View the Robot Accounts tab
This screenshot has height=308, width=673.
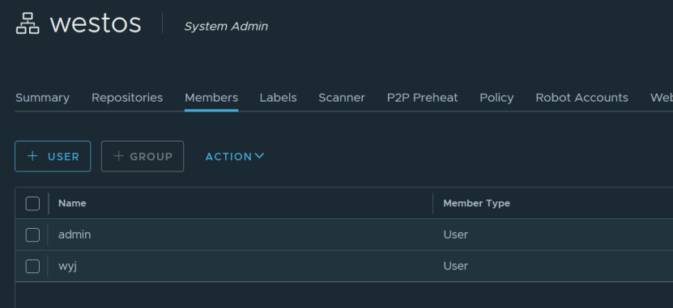[581, 98]
